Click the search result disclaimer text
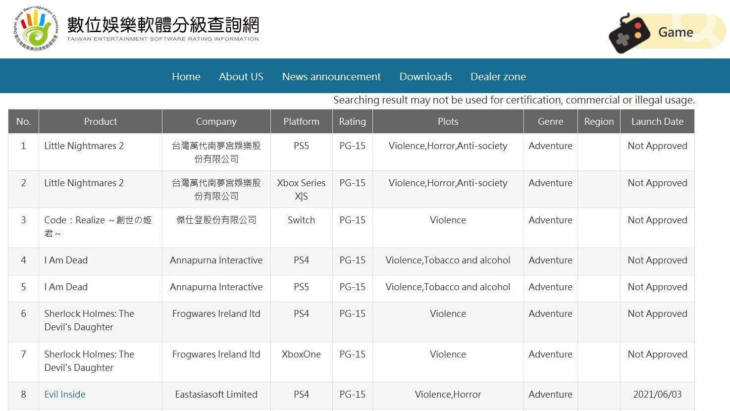The height and width of the screenshot is (411, 730). pos(514,100)
